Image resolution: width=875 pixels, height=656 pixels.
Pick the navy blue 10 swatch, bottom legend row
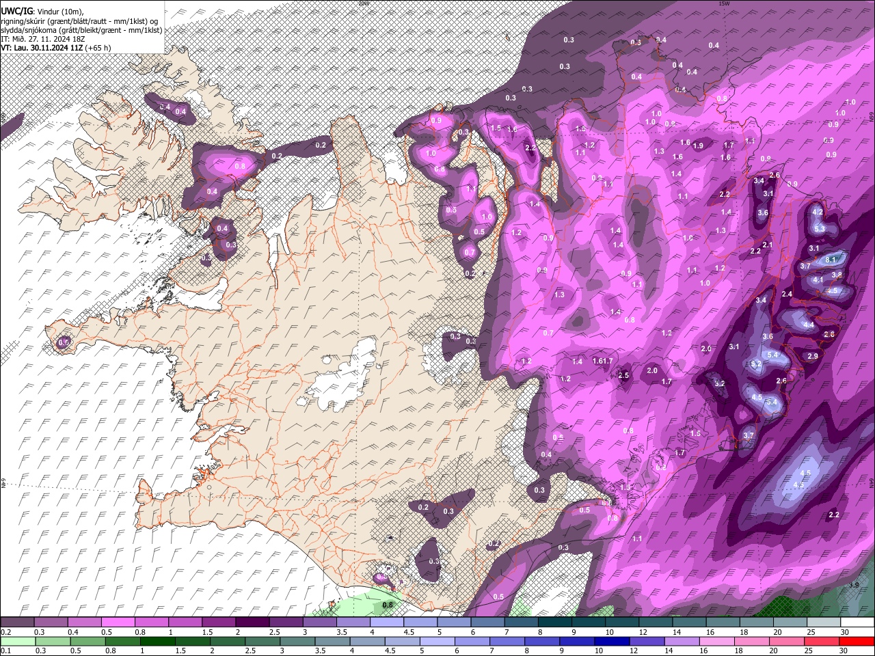point(612,642)
